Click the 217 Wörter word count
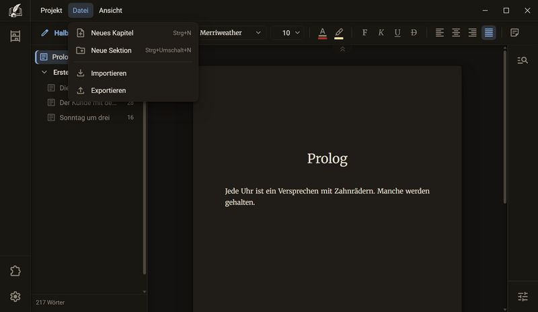This screenshot has height=312, width=538. (x=50, y=303)
